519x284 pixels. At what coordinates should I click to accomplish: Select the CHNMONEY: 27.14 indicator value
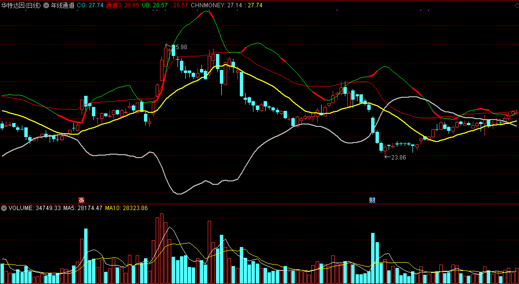(217, 5)
